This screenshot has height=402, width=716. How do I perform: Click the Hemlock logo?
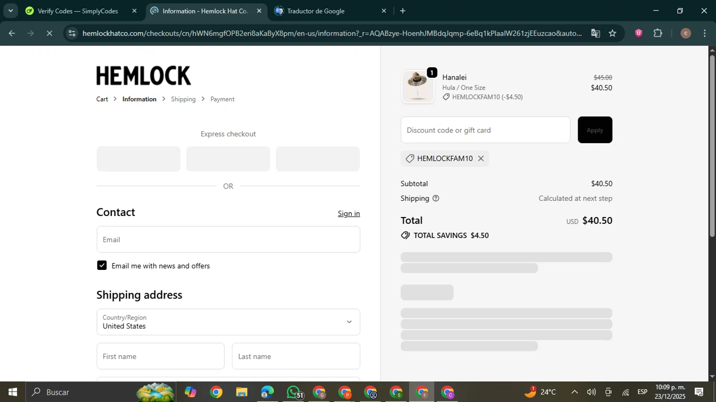[144, 76]
